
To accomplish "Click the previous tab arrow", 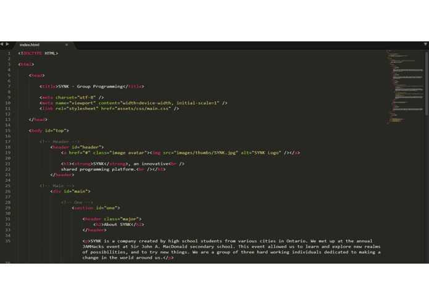I will [2, 44].
